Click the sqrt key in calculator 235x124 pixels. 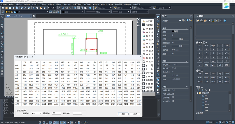coord(213,45)
